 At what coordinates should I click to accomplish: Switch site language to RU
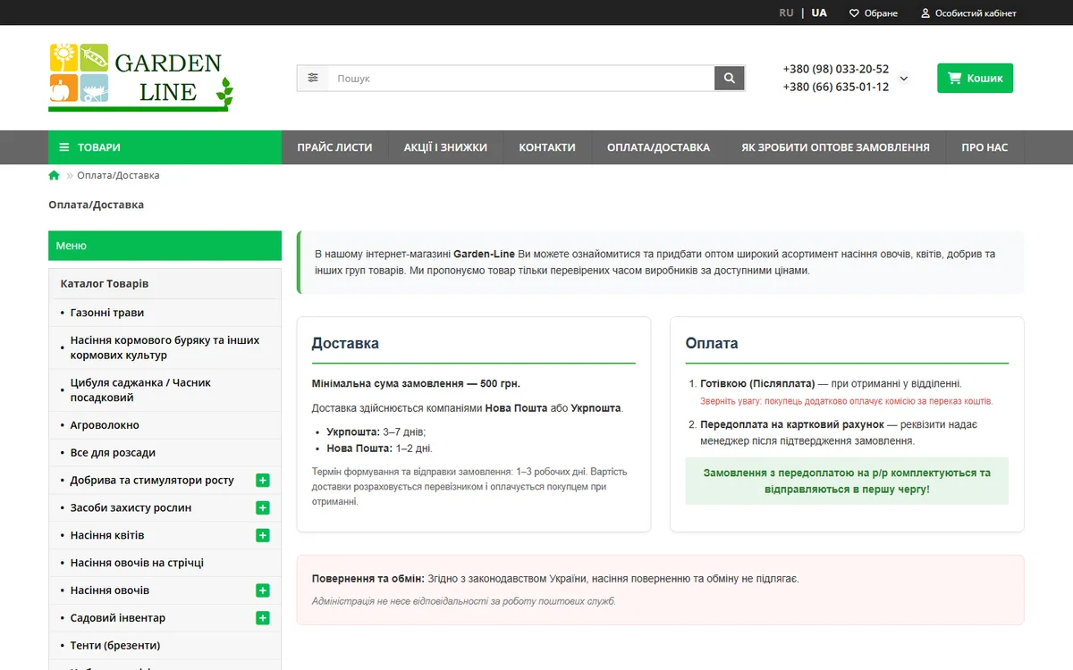[x=786, y=13]
